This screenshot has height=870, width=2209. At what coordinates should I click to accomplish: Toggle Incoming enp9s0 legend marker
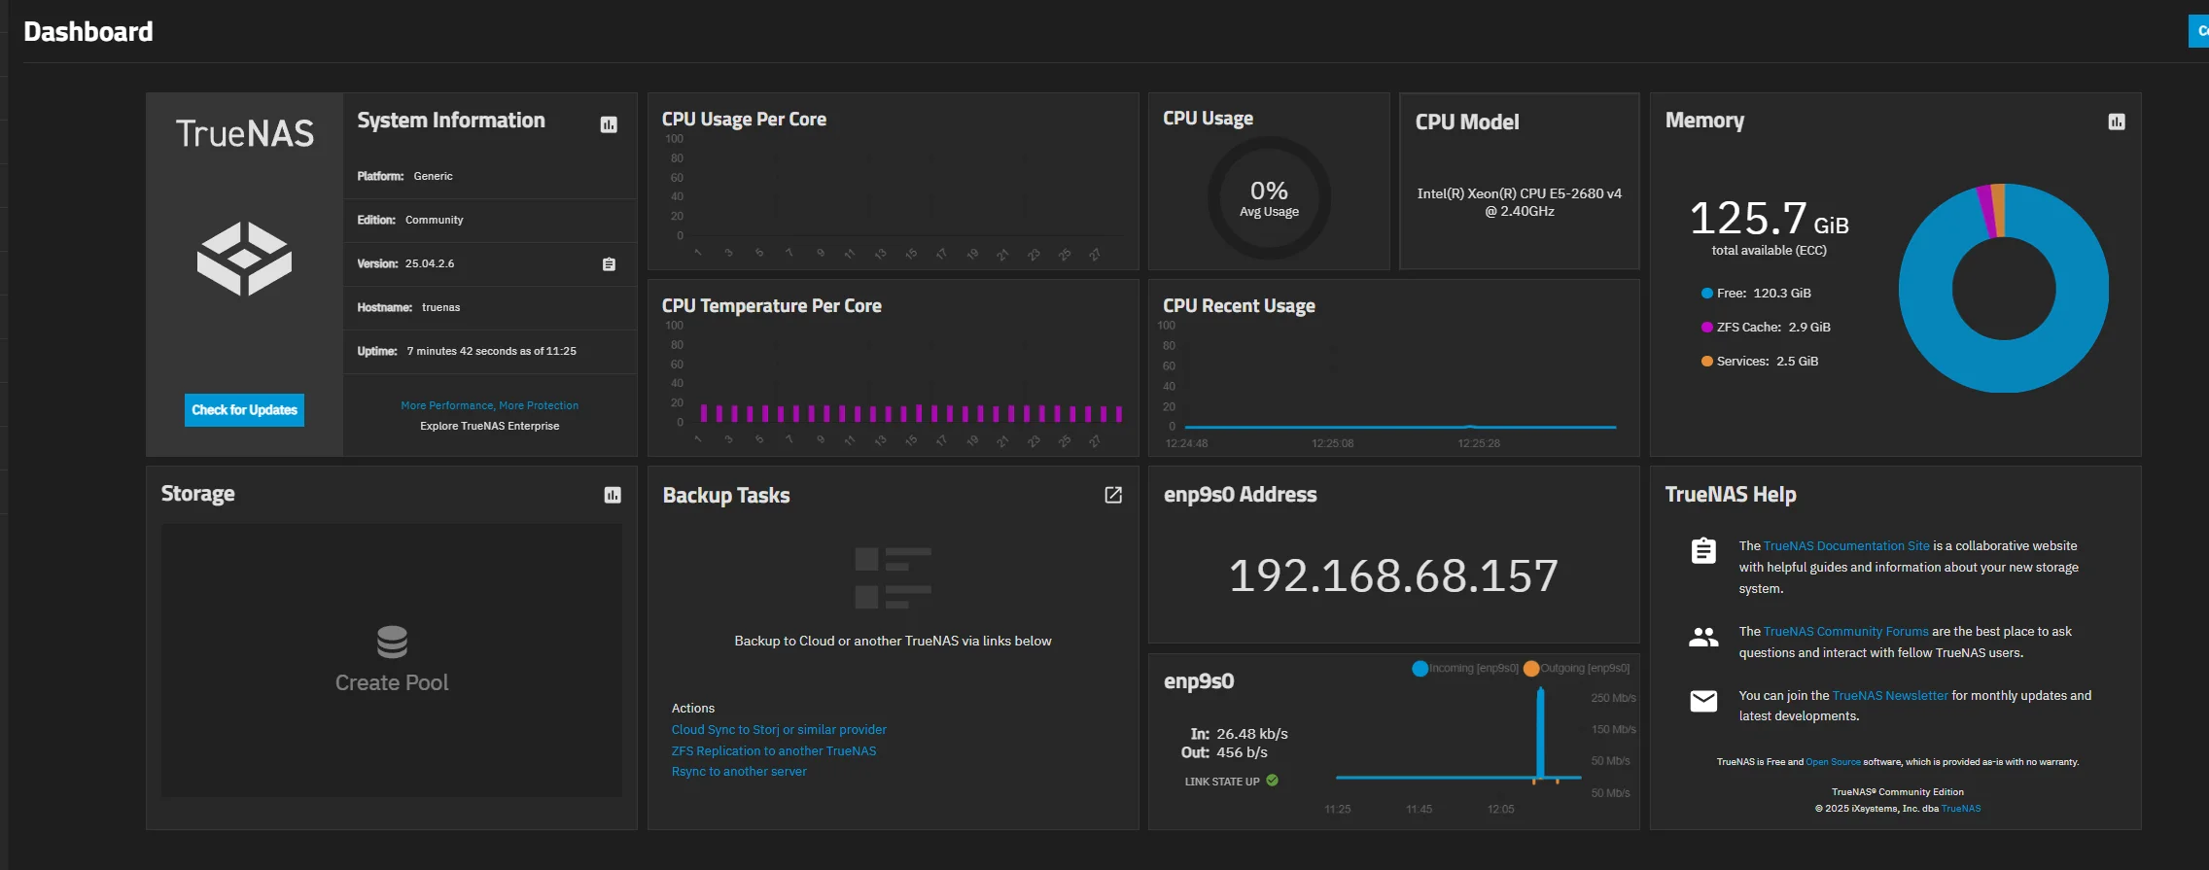pos(1420,668)
